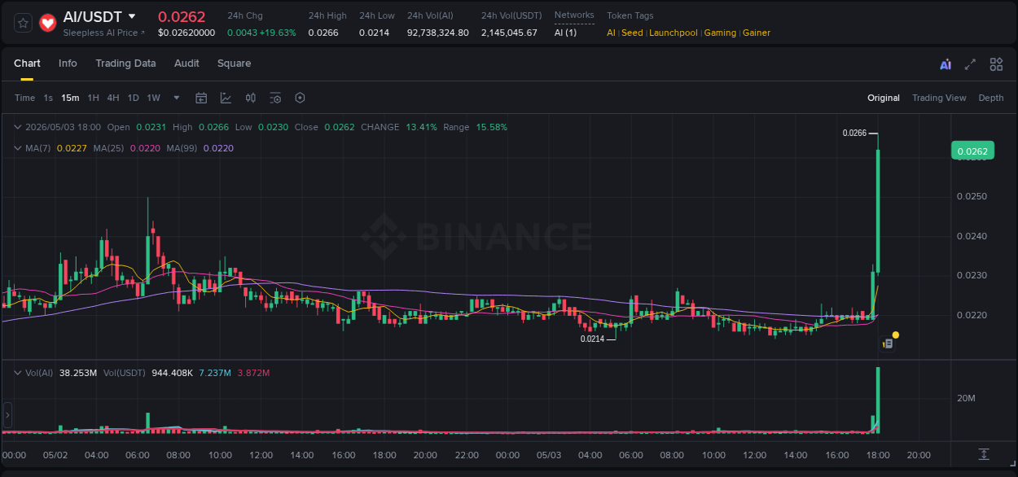Click the MA(25) 0.0220 indicator value
The image size is (1018, 477).
point(147,148)
